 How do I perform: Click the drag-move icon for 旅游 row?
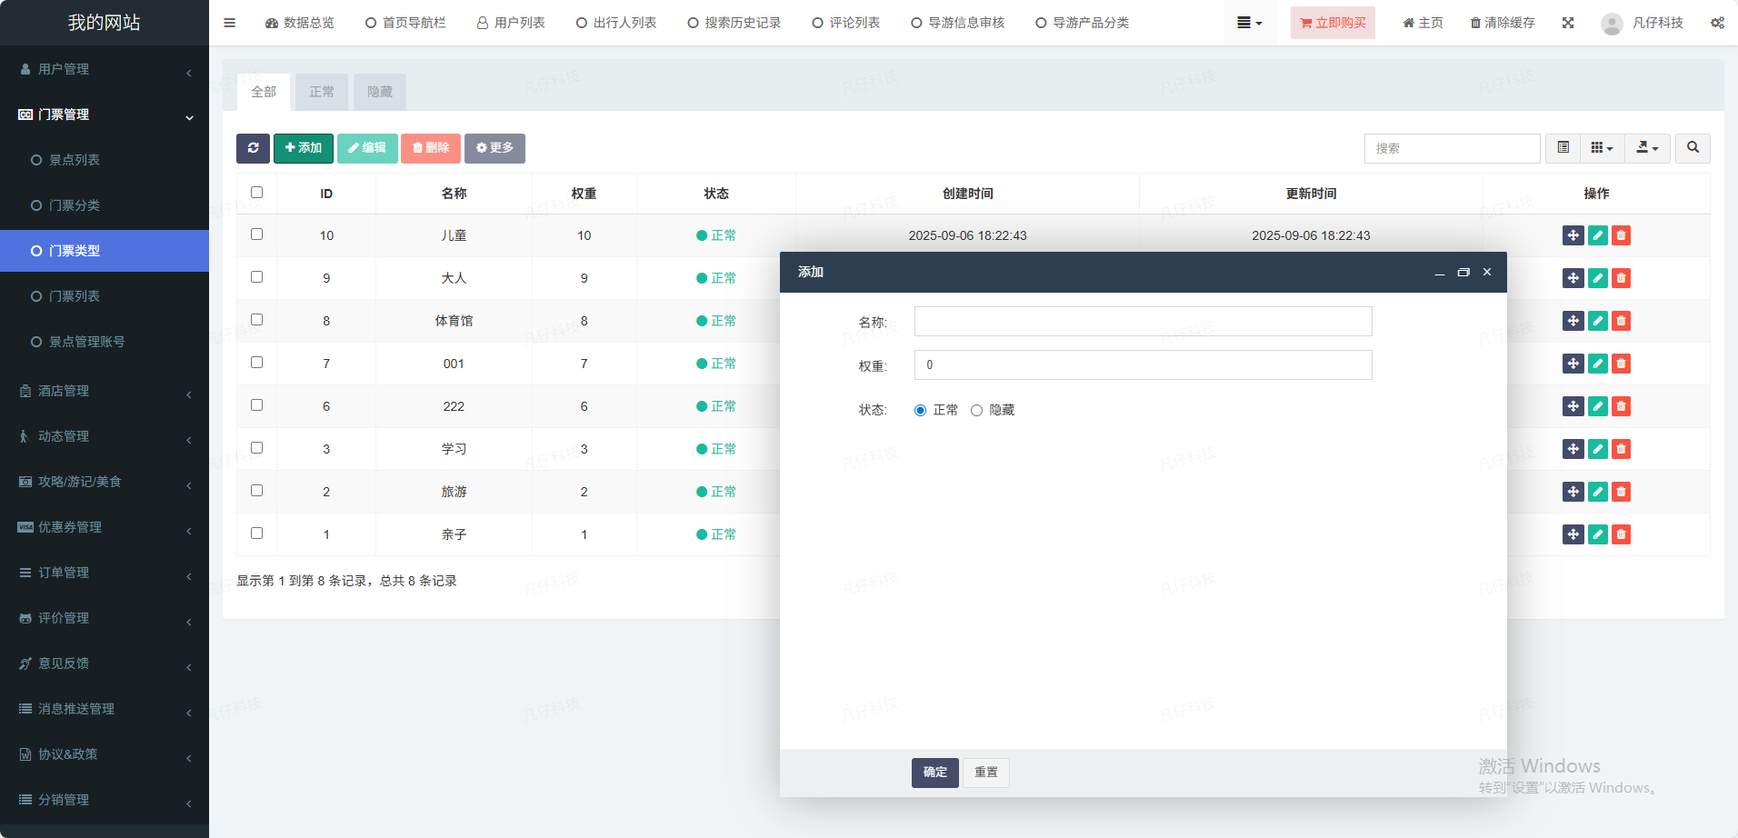tap(1573, 492)
